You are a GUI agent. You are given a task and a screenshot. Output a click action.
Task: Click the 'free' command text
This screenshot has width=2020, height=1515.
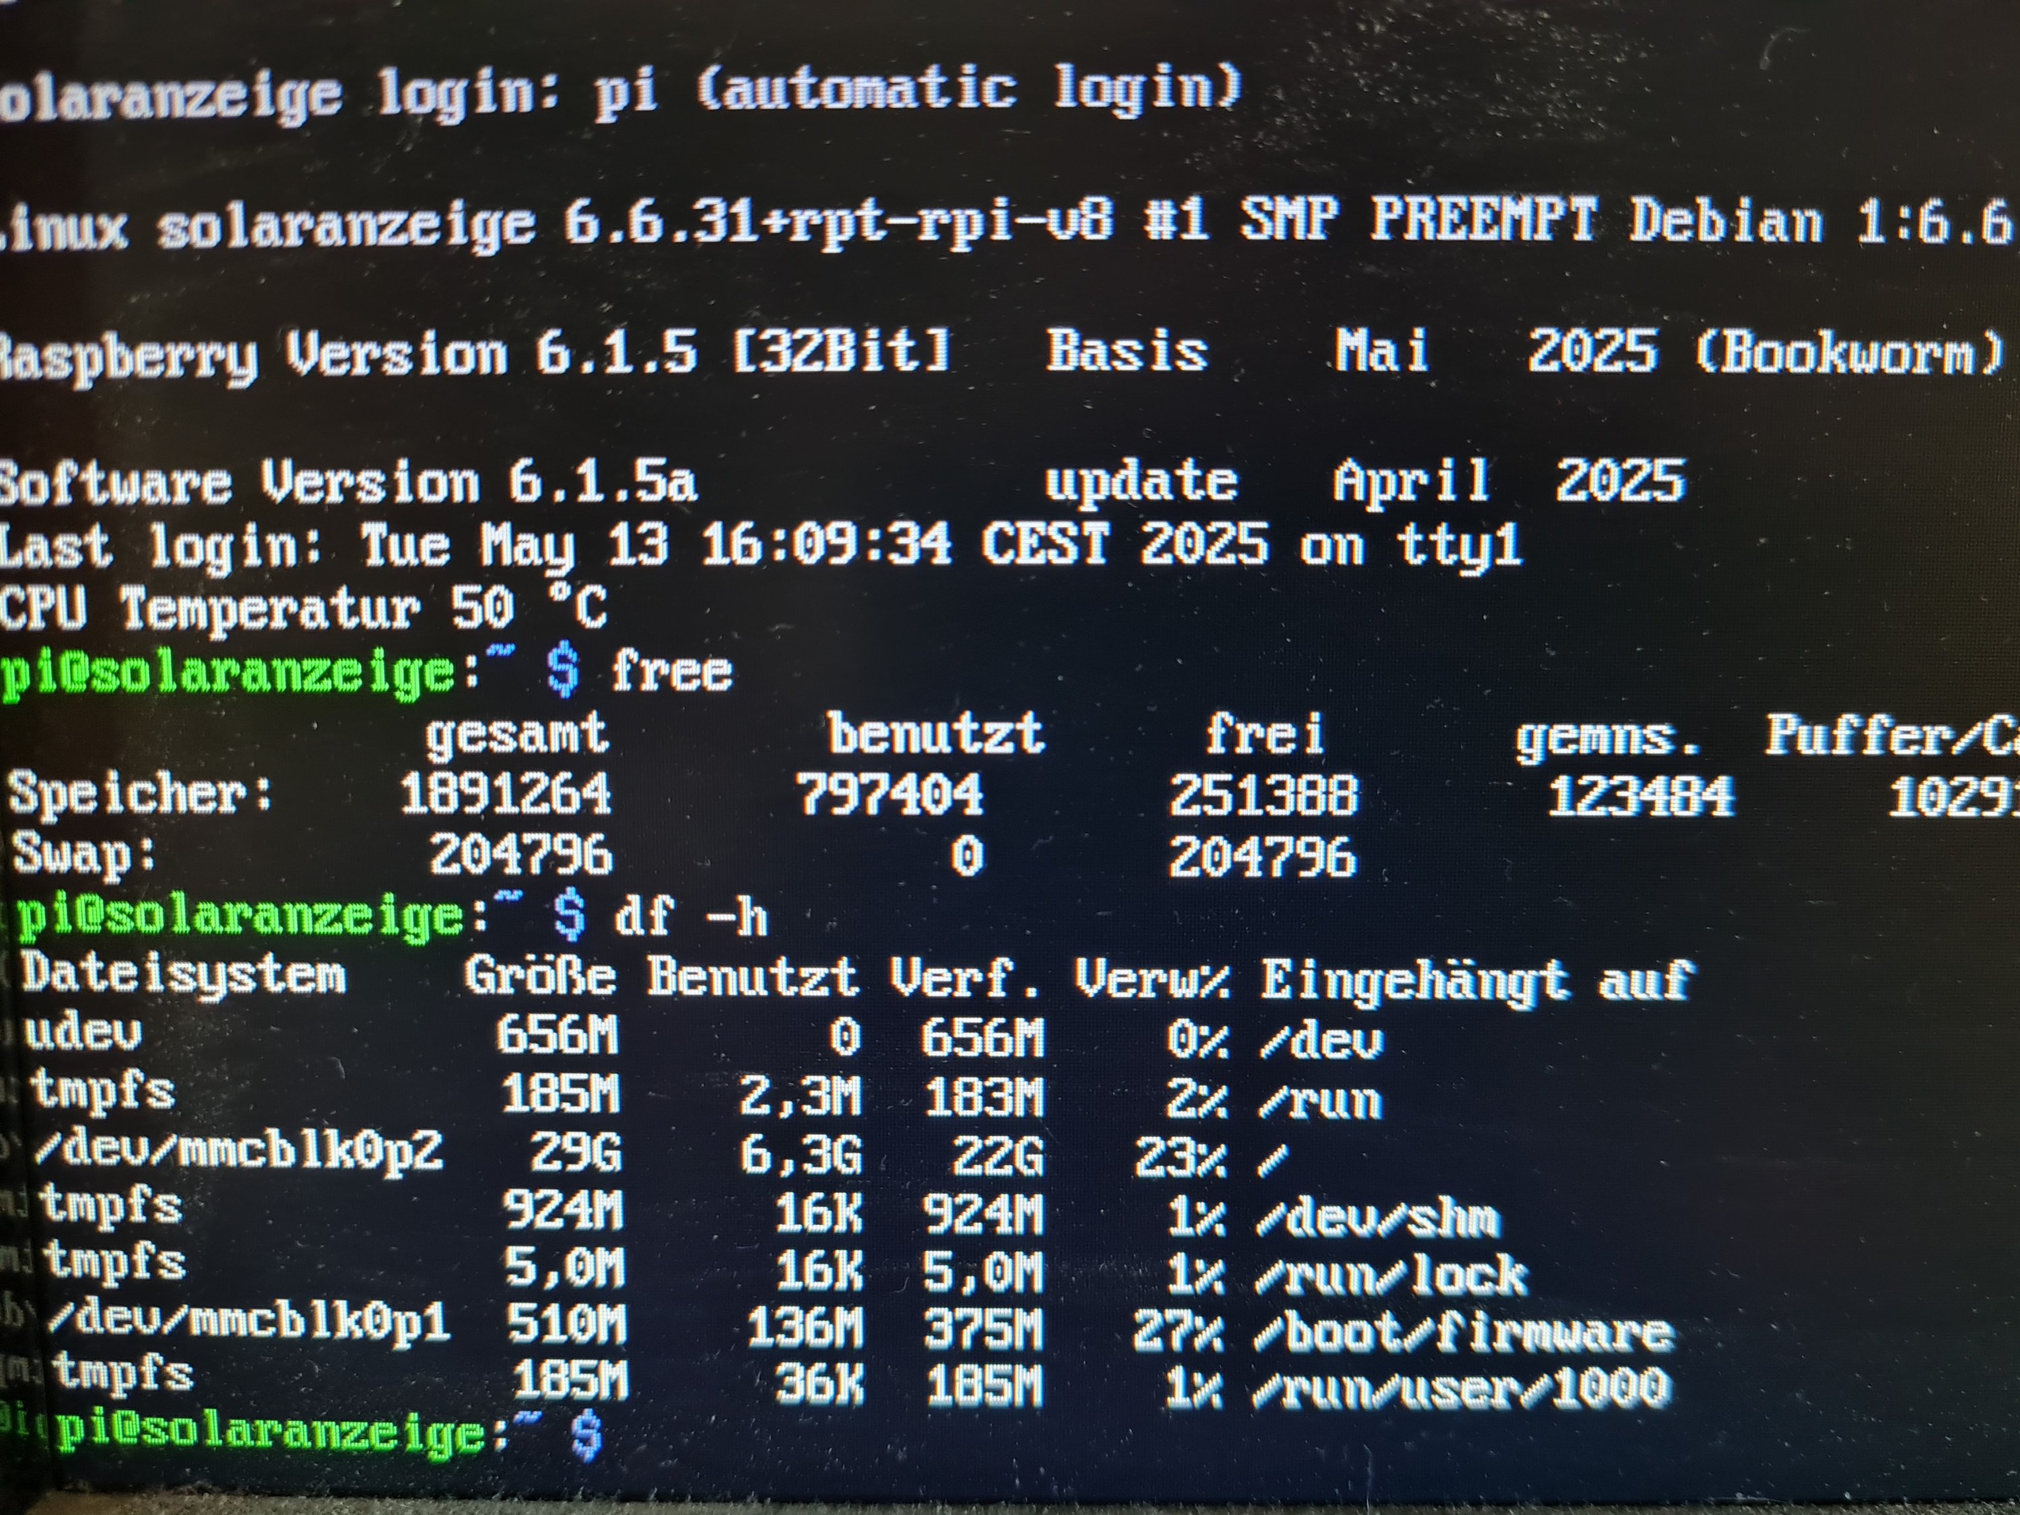tap(671, 673)
